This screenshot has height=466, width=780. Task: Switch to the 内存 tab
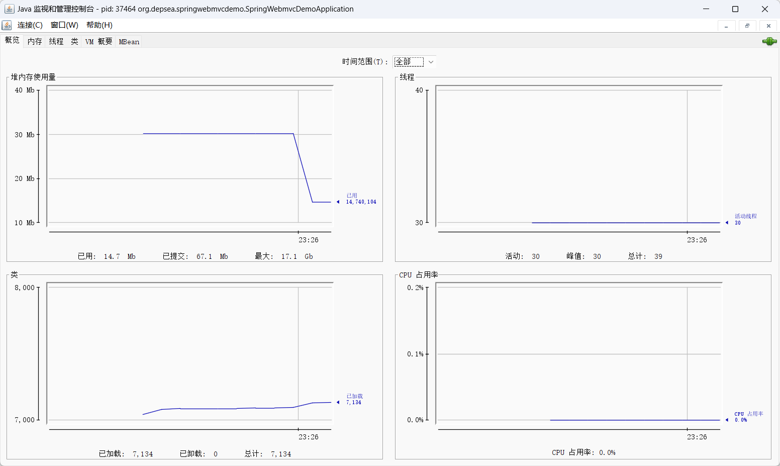point(35,42)
